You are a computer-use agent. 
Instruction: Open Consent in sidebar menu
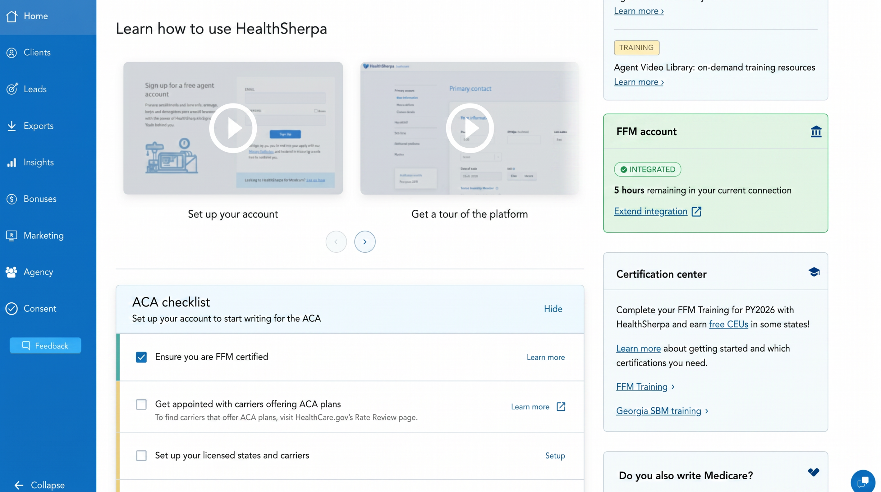pos(48,308)
